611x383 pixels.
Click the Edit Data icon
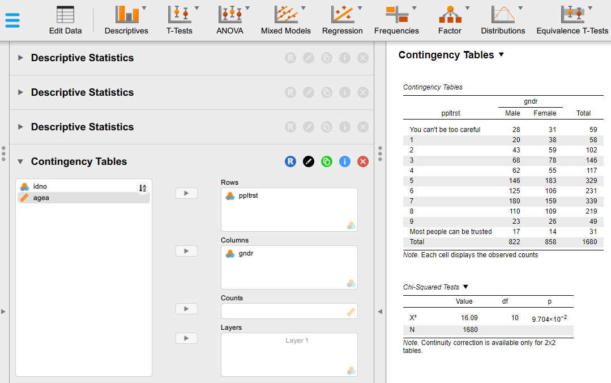[x=65, y=20]
